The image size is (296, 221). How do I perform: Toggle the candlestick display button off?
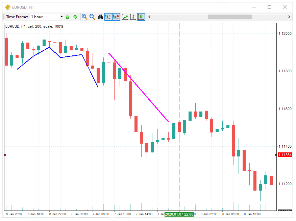[141, 16]
